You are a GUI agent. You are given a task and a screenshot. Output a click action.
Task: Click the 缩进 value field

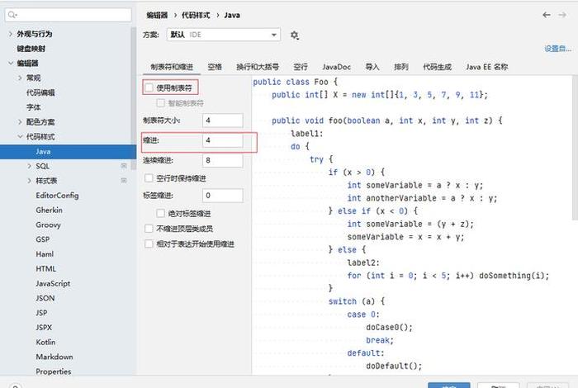(x=223, y=140)
